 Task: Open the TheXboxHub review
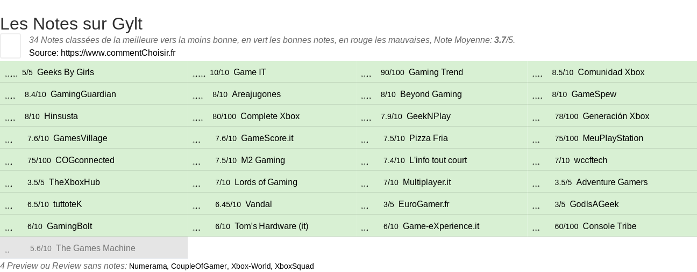pyautogui.click(x=74, y=182)
